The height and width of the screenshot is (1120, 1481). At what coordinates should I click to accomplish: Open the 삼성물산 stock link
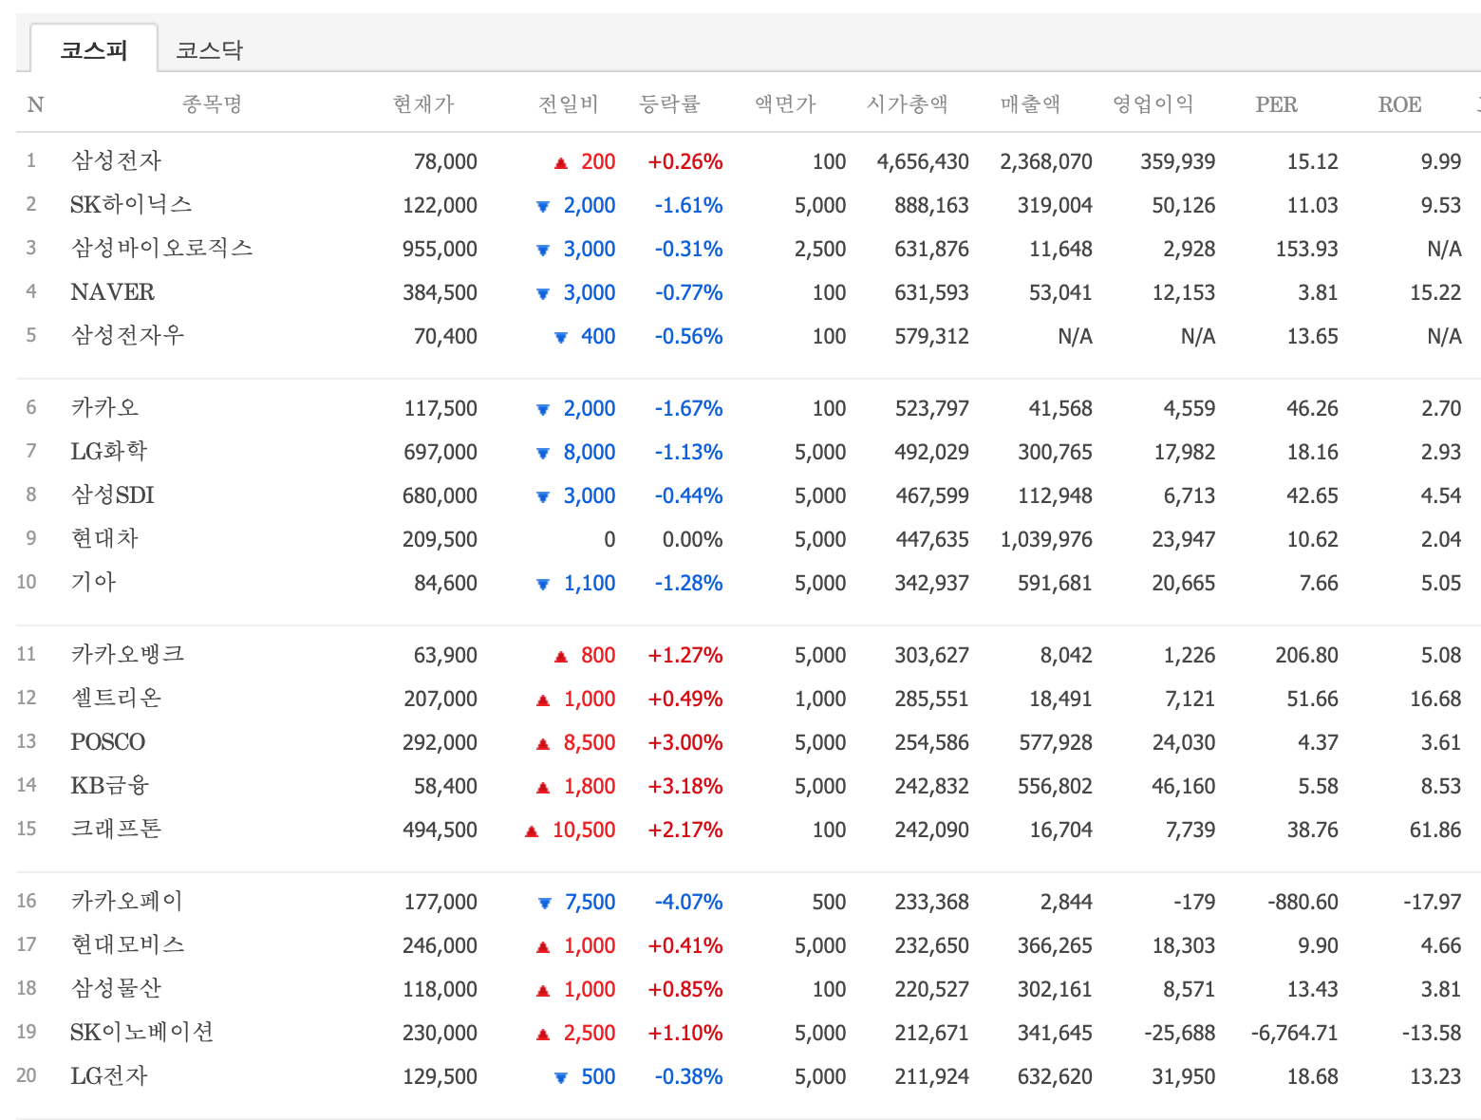[116, 989]
